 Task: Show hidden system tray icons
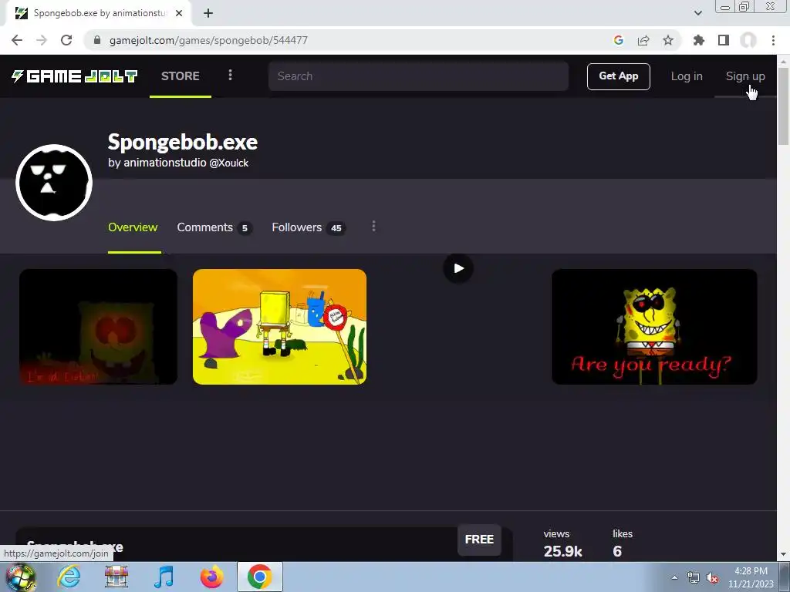point(674,577)
